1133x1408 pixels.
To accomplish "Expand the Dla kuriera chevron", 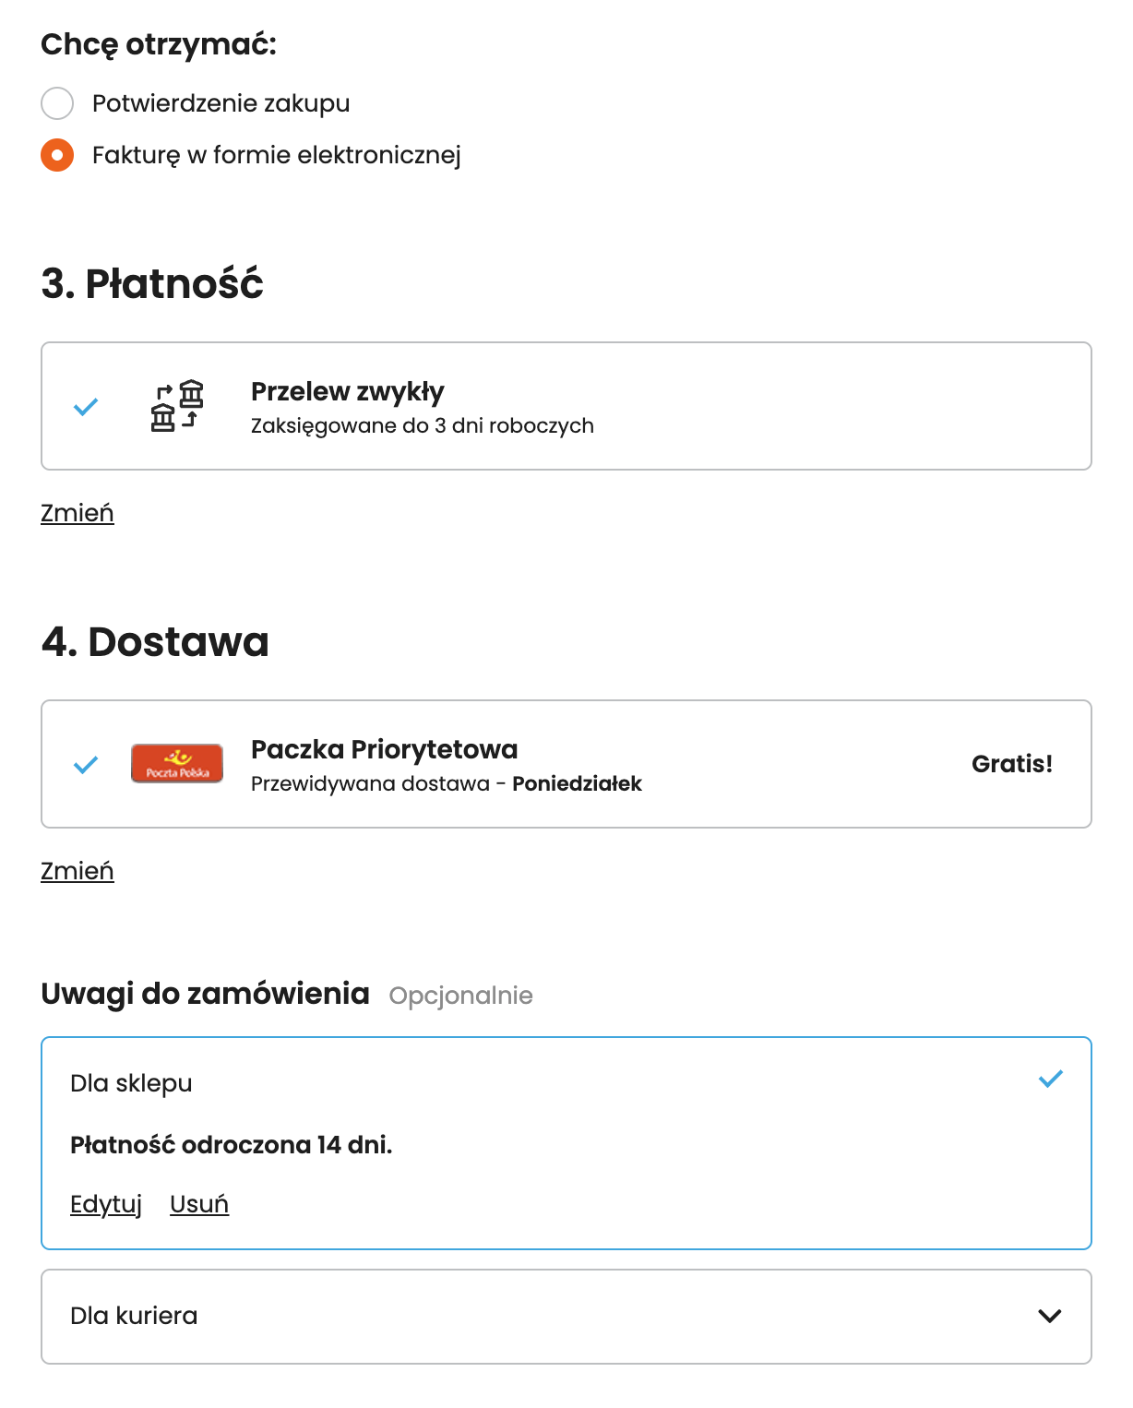I will [x=1050, y=1316].
